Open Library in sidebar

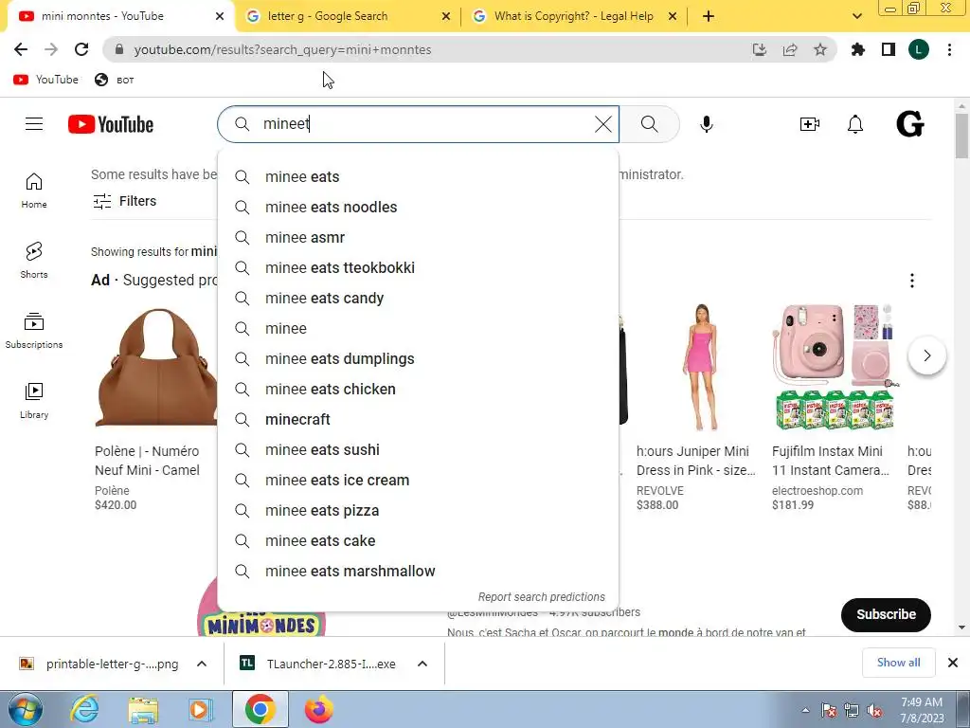(x=34, y=401)
